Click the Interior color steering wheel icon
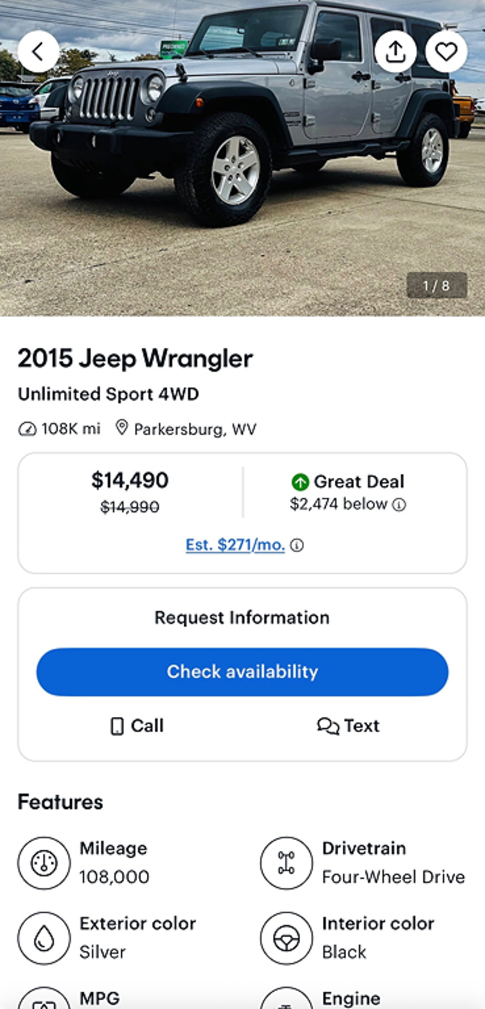 [x=286, y=938]
